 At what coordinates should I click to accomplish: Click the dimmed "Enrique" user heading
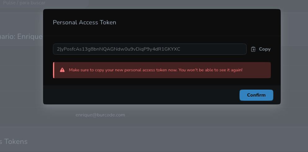[29, 36]
